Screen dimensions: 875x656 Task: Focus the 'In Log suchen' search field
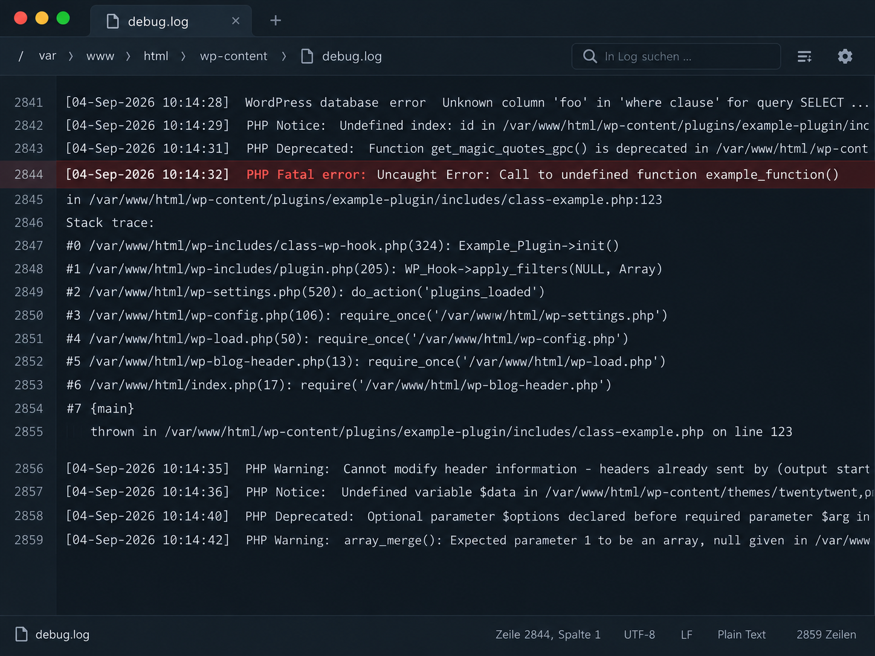(x=676, y=56)
